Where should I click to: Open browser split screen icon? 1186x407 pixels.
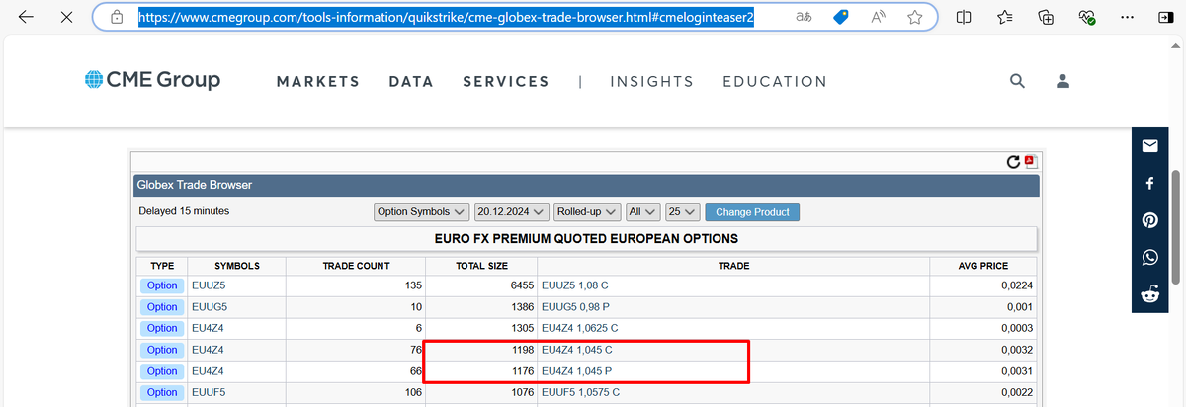(x=965, y=17)
